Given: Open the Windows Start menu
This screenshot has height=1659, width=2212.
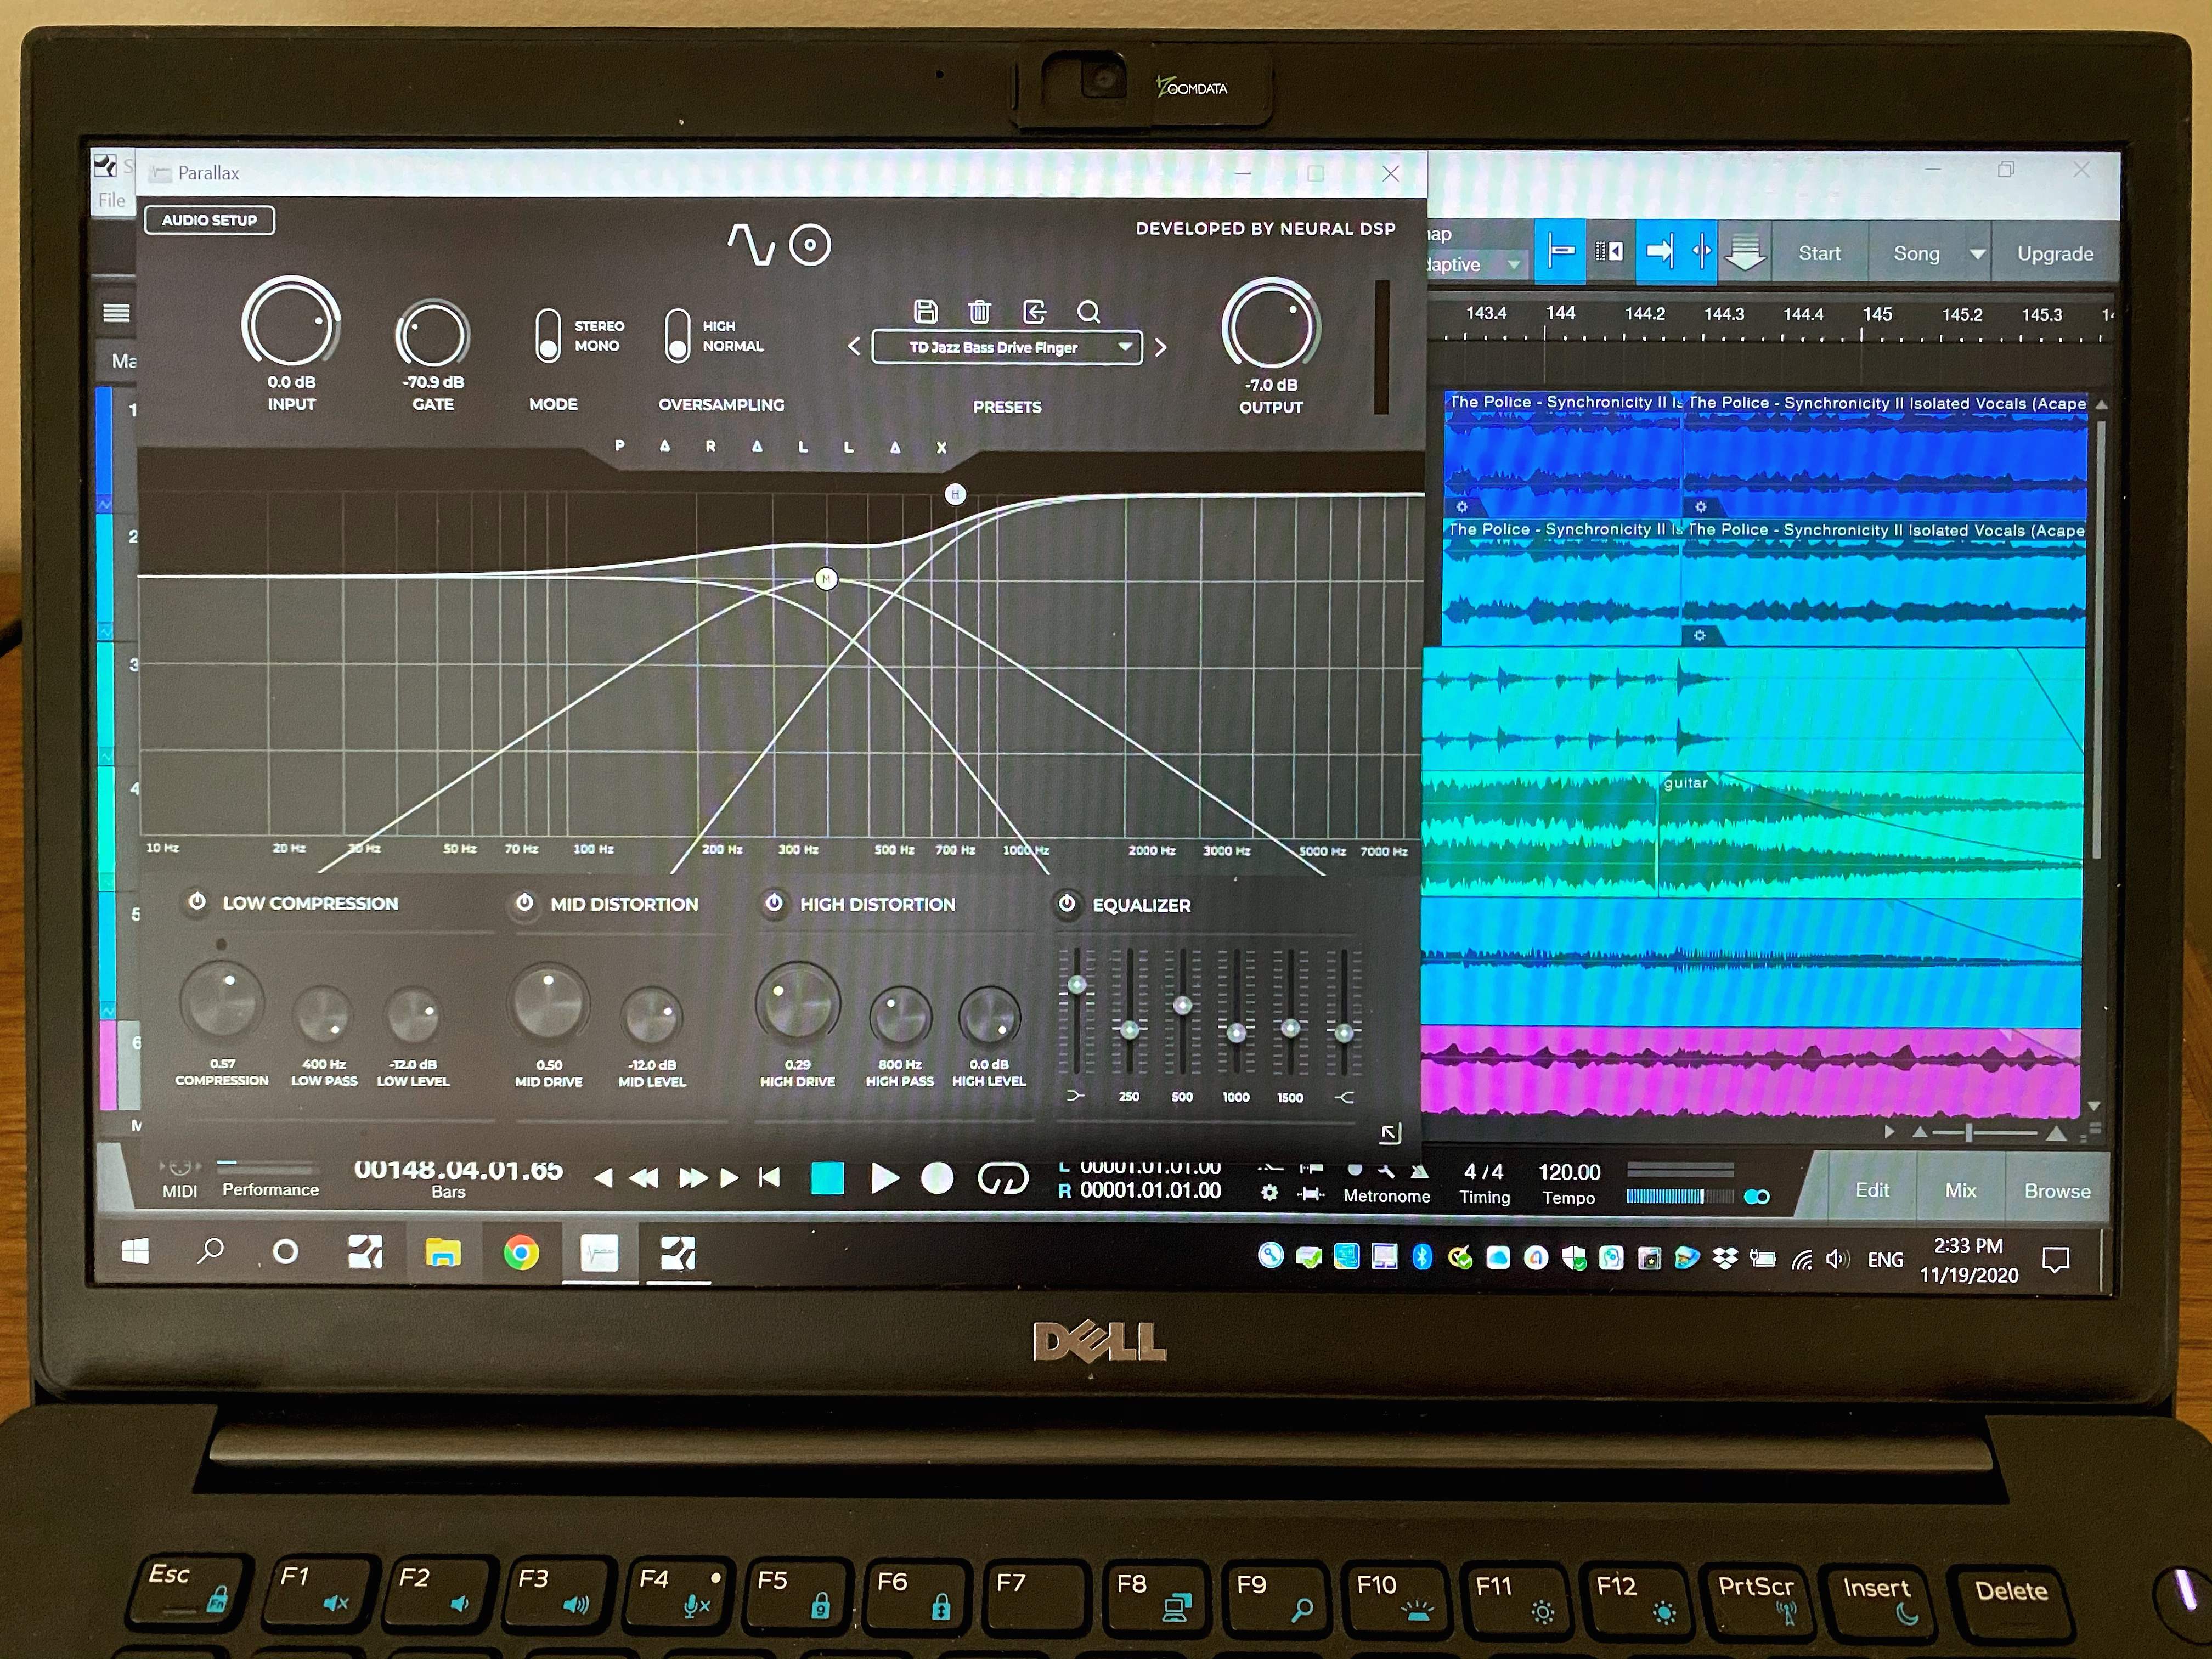Looking at the screenshot, I should 135,1251.
